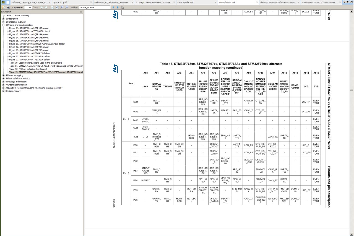Viewport: 354px width, 236px height.
Task: Click the document vertical scrollbar thumb
Action: pyautogui.click(x=352, y=89)
